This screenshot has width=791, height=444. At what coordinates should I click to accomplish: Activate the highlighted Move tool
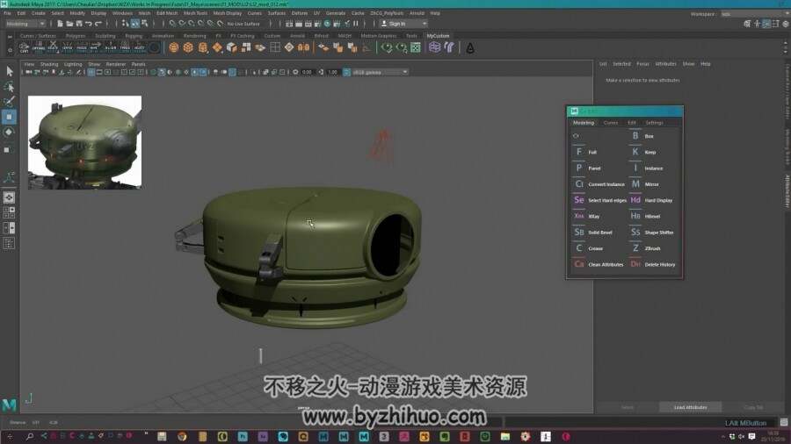(9, 117)
